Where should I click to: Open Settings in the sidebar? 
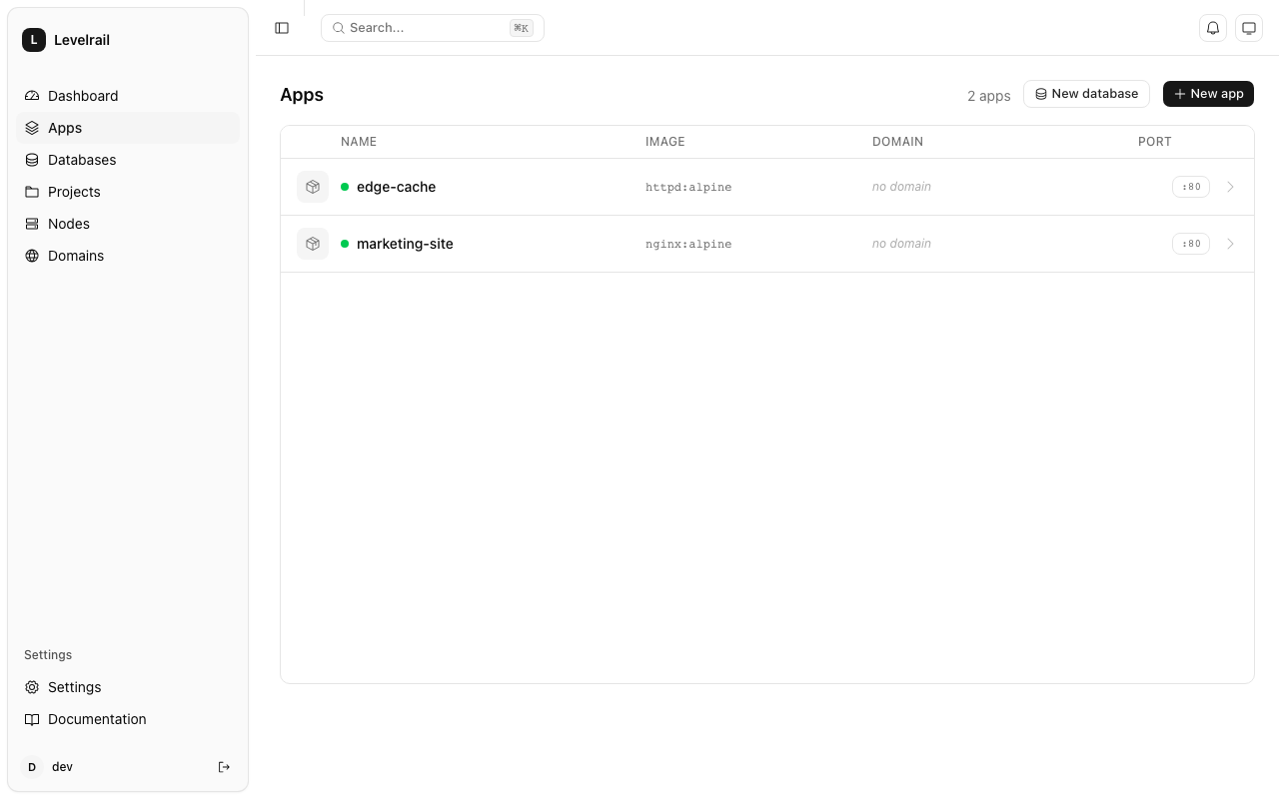[x=128, y=687]
